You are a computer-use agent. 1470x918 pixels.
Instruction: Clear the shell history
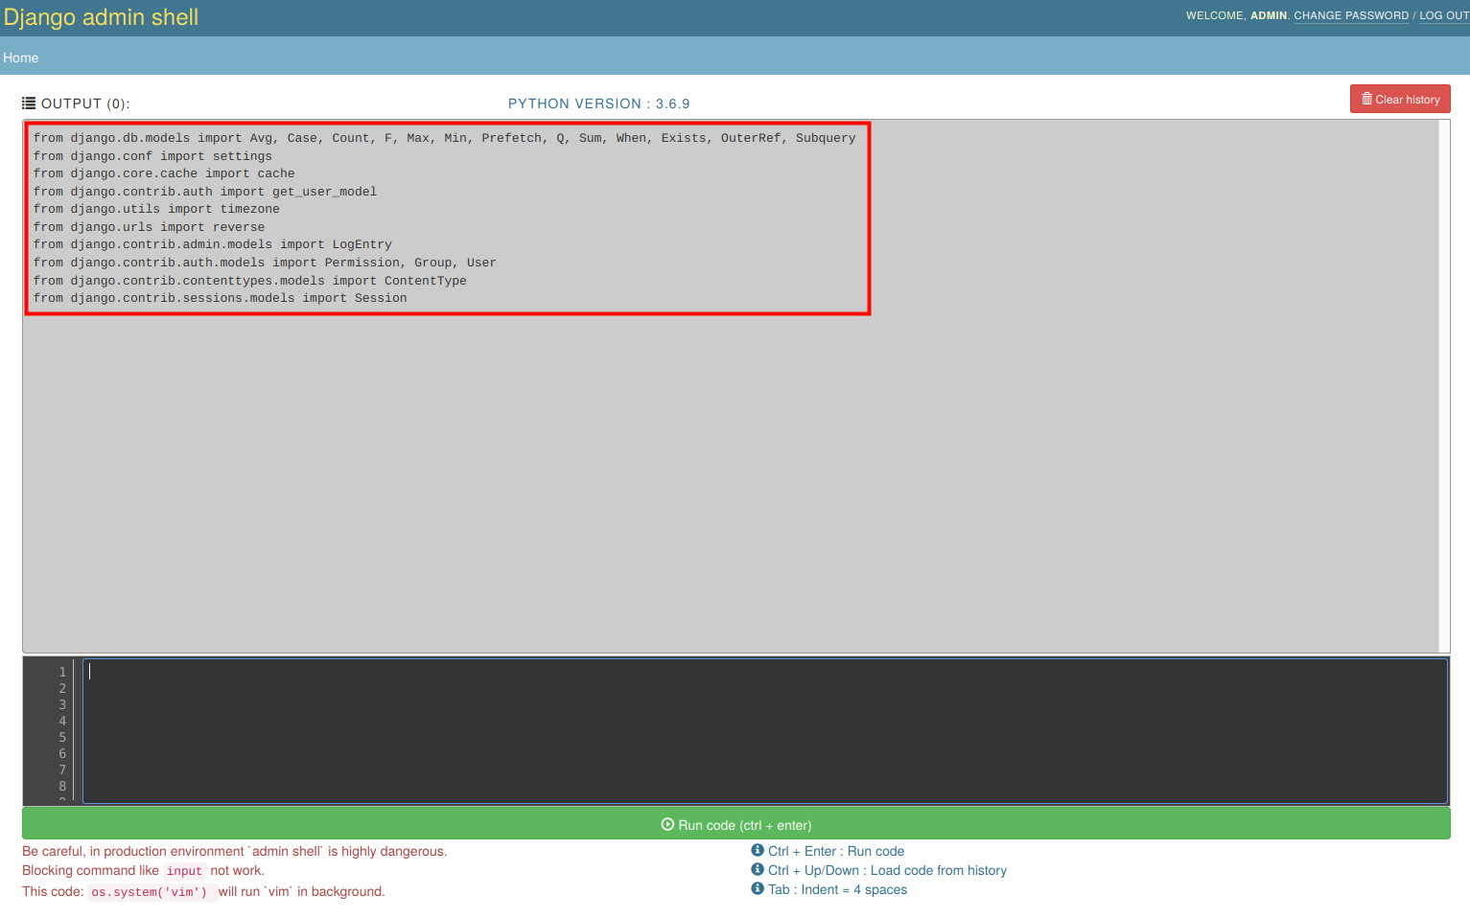pos(1400,99)
